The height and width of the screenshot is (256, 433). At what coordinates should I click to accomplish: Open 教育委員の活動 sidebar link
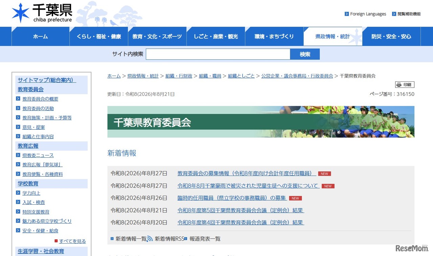tap(38, 108)
